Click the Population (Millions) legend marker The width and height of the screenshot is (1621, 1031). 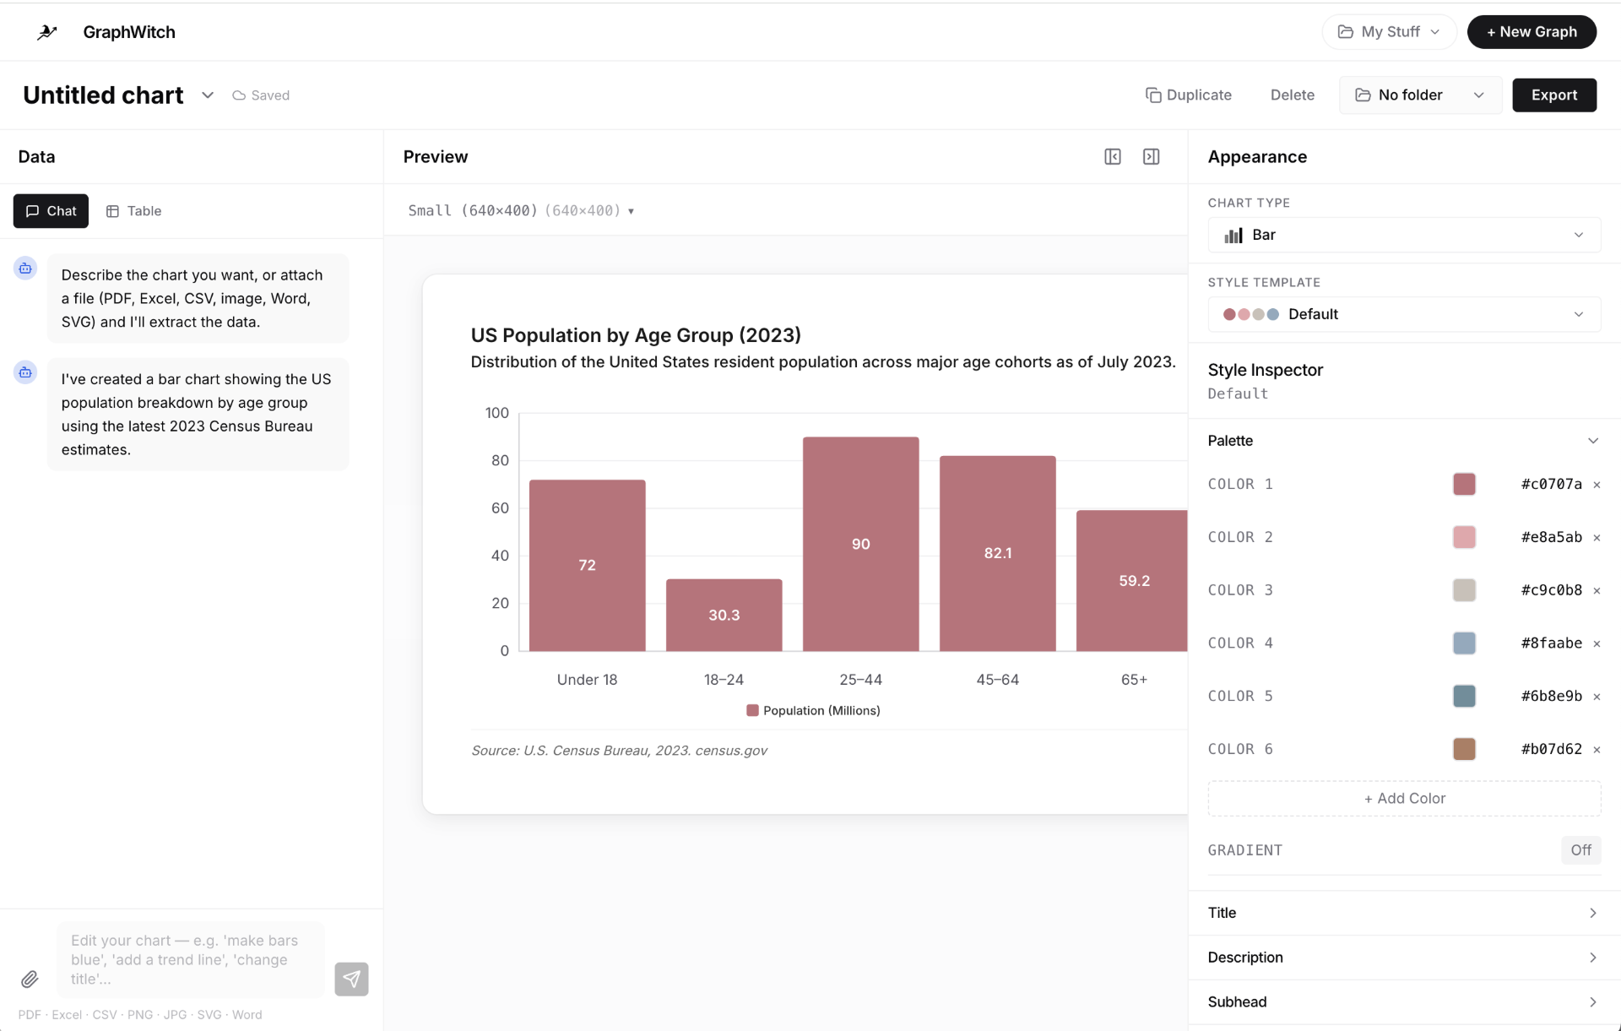click(752, 710)
